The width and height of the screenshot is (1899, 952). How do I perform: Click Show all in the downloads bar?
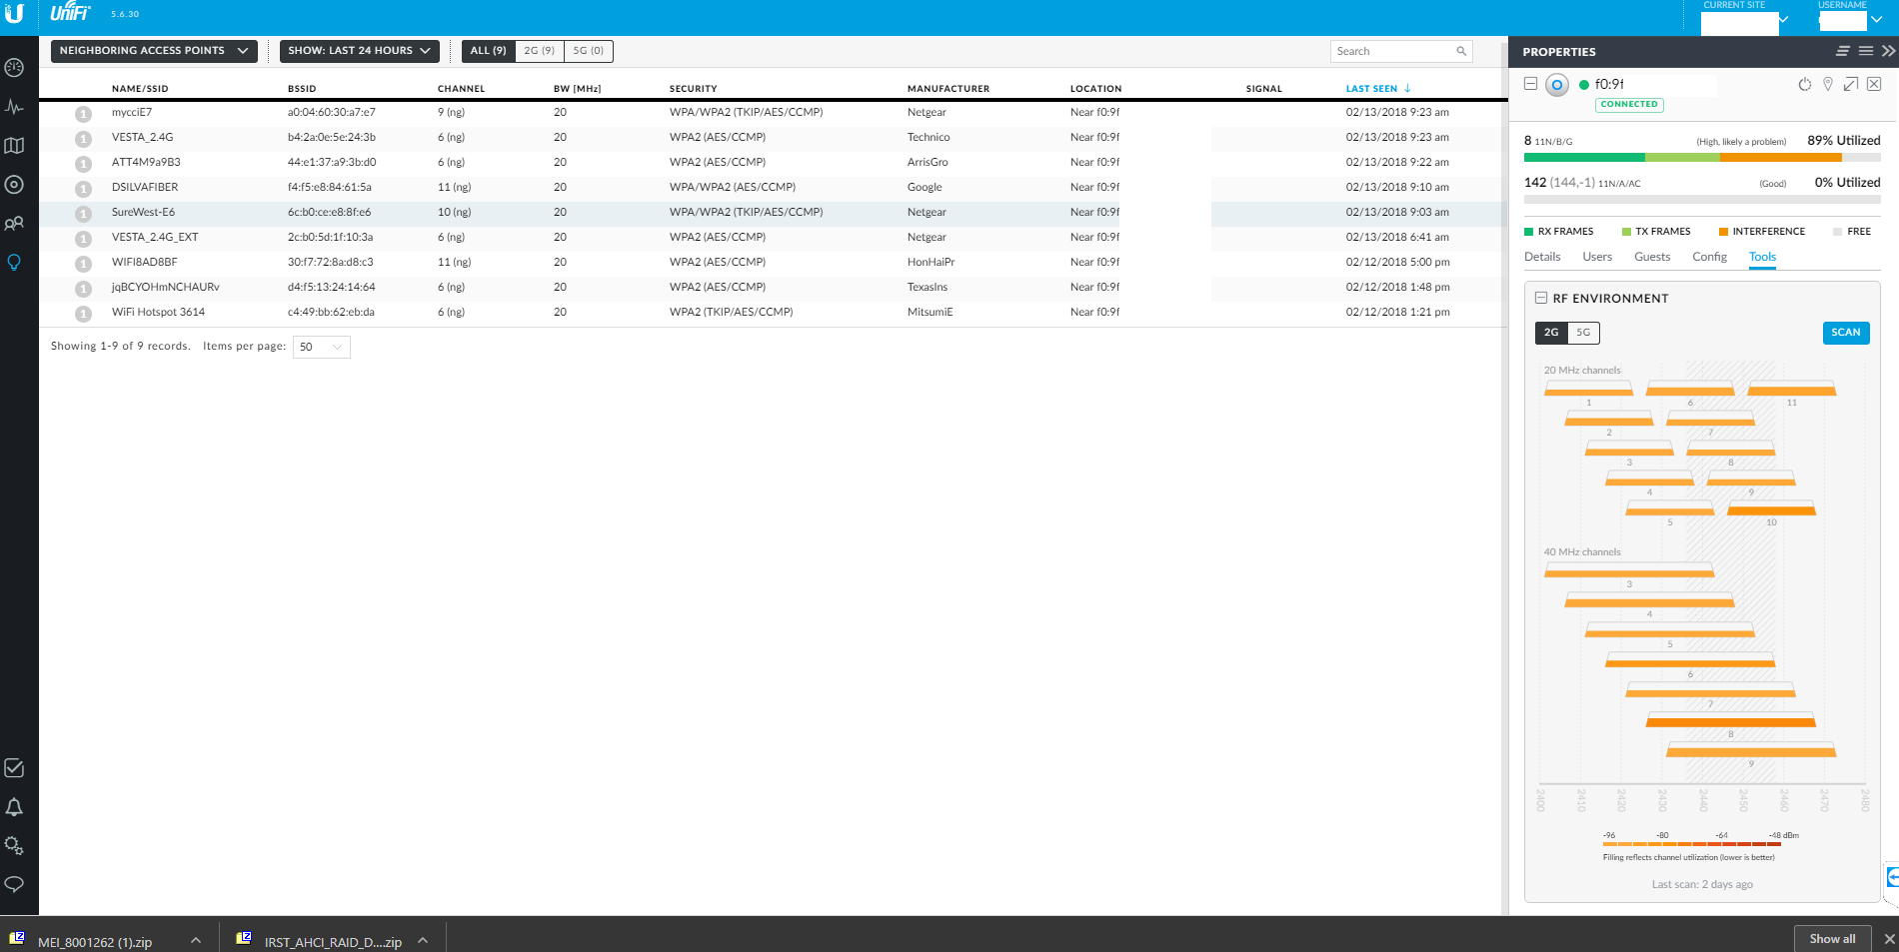point(1831,938)
